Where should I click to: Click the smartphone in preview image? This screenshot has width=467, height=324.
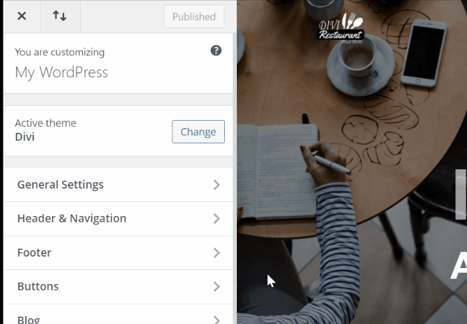424,53
